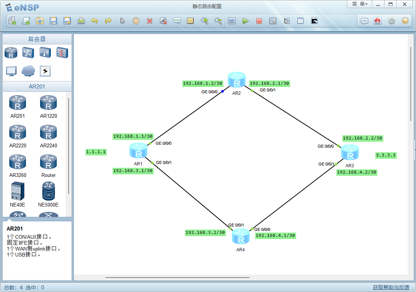Click the canvas horizontal scrollbar

[x=177, y=278]
